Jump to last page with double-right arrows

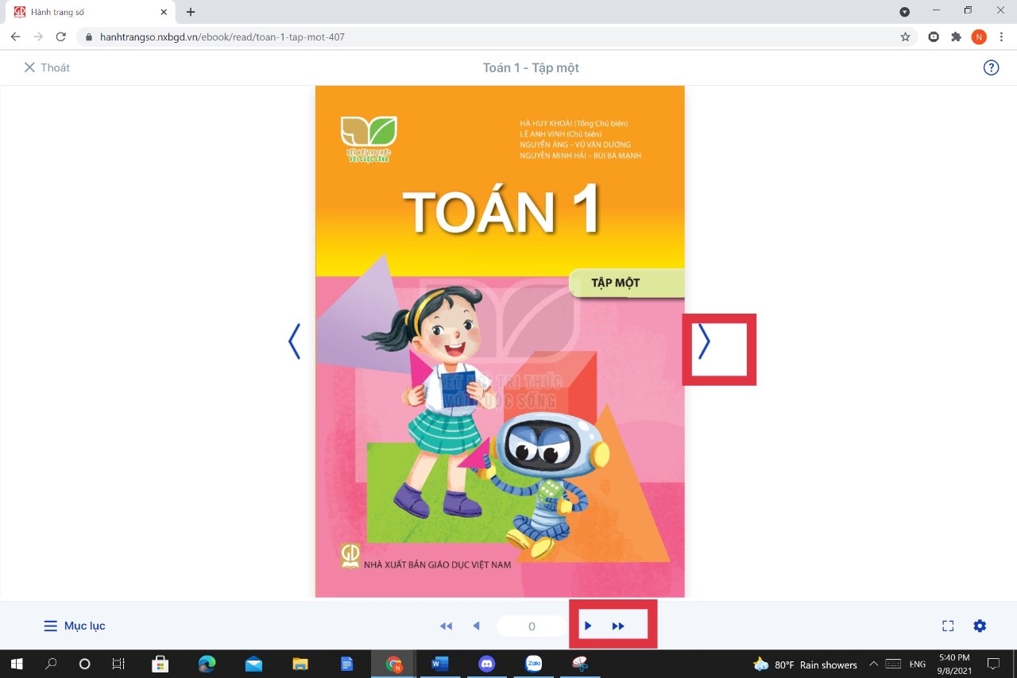click(x=618, y=626)
